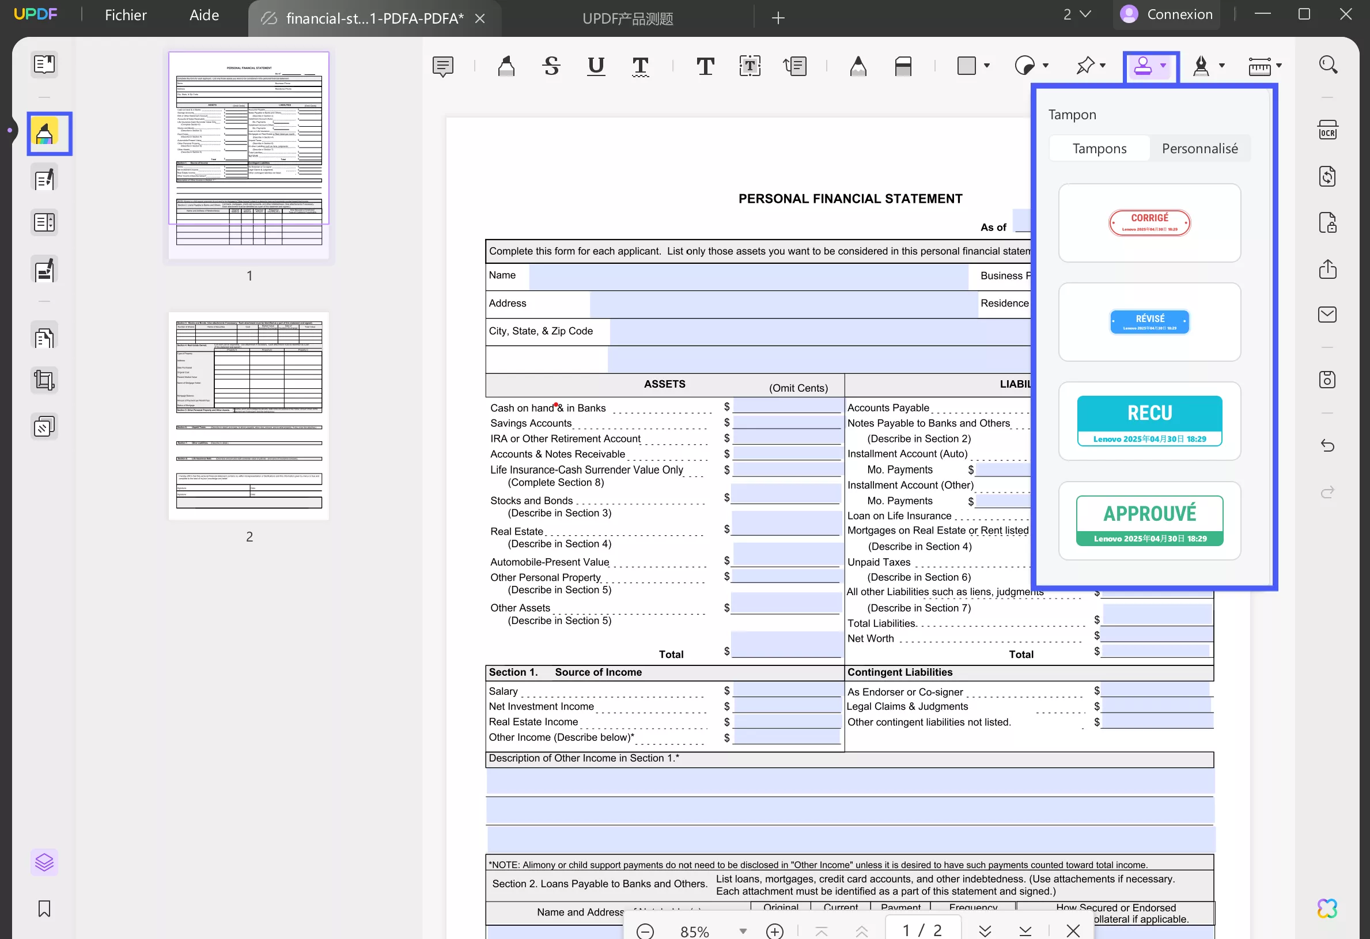Viewport: 1370px width, 939px height.
Task: Select the text callout tool icon
Action: tap(794, 66)
